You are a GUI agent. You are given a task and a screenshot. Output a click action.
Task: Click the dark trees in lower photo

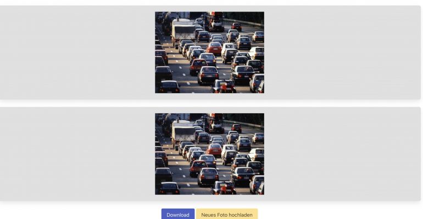[243, 118]
